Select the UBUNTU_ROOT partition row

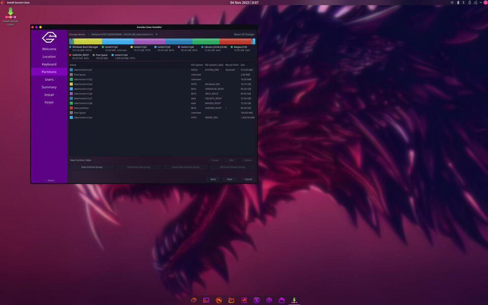162,99
